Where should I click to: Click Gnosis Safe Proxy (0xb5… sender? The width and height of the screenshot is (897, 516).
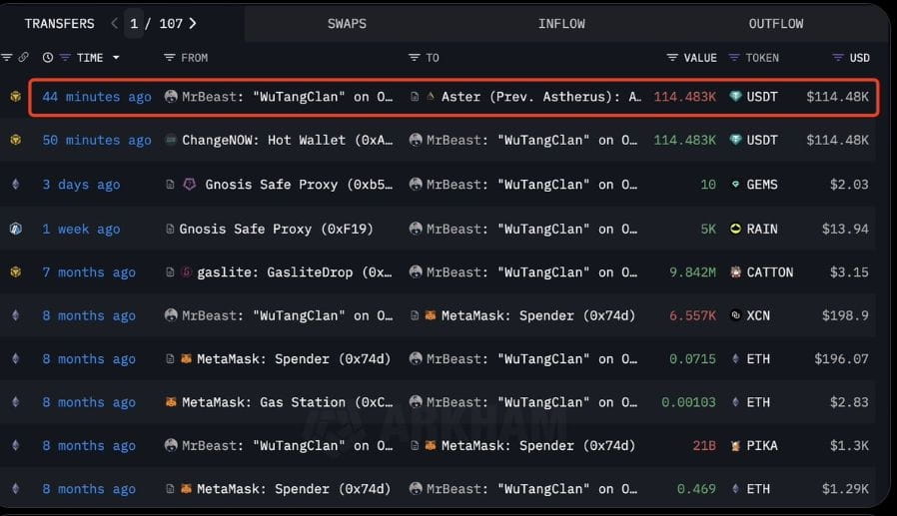pos(299,185)
